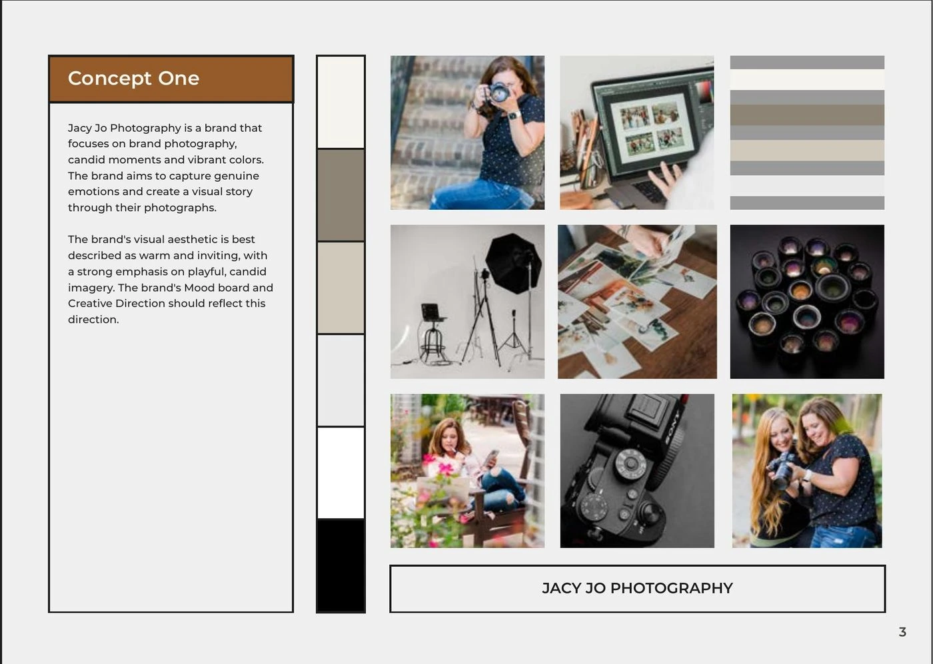
Task: Click the striped gray and beige pattern tile
Action: click(807, 133)
